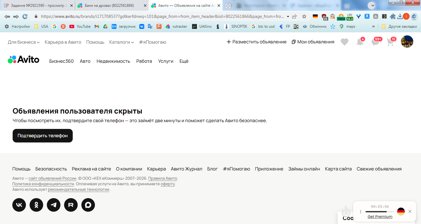Expand the Каталоги dropdown

pyautogui.click(x=121, y=42)
